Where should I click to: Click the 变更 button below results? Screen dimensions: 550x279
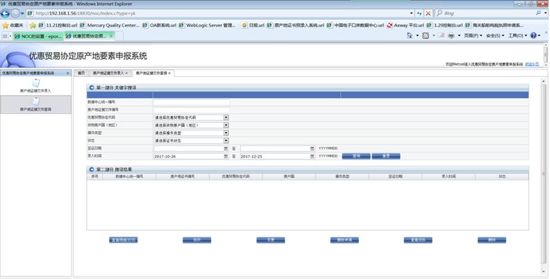pos(270,240)
